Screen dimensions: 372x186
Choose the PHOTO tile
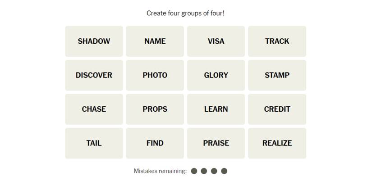(155, 75)
